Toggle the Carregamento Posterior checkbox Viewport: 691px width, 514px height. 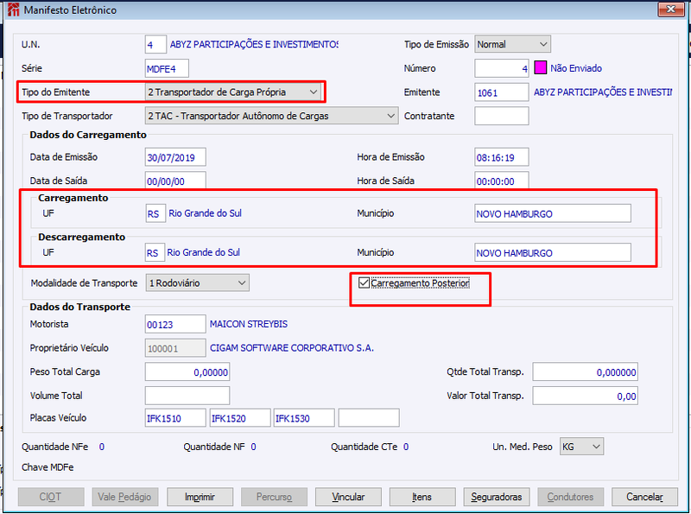[364, 282]
